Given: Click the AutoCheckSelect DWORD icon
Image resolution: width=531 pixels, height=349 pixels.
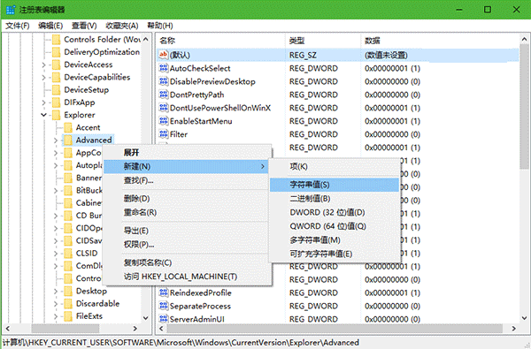Looking at the screenshot, I should [x=164, y=68].
